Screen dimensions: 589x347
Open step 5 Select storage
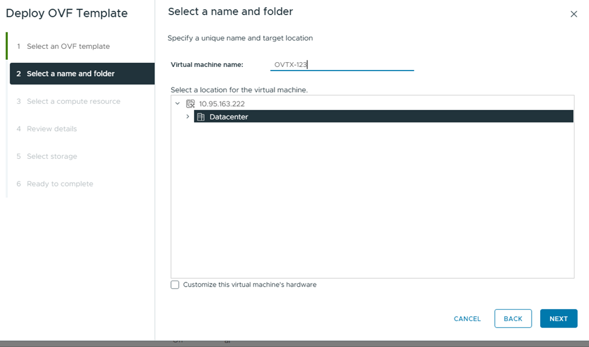(x=51, y=156)
